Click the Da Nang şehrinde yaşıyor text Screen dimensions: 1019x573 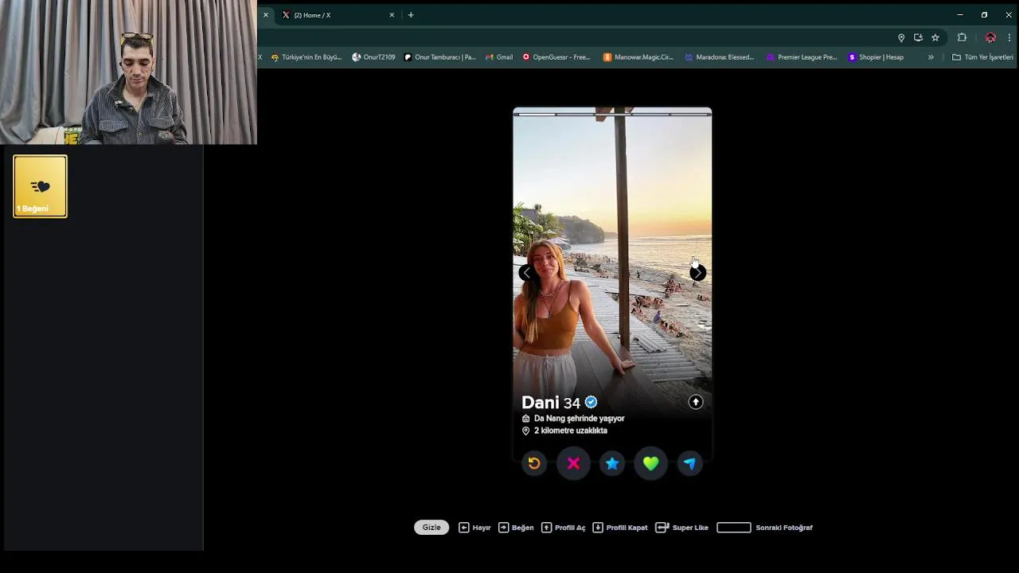pyautogui.click(x=579, y=418)
